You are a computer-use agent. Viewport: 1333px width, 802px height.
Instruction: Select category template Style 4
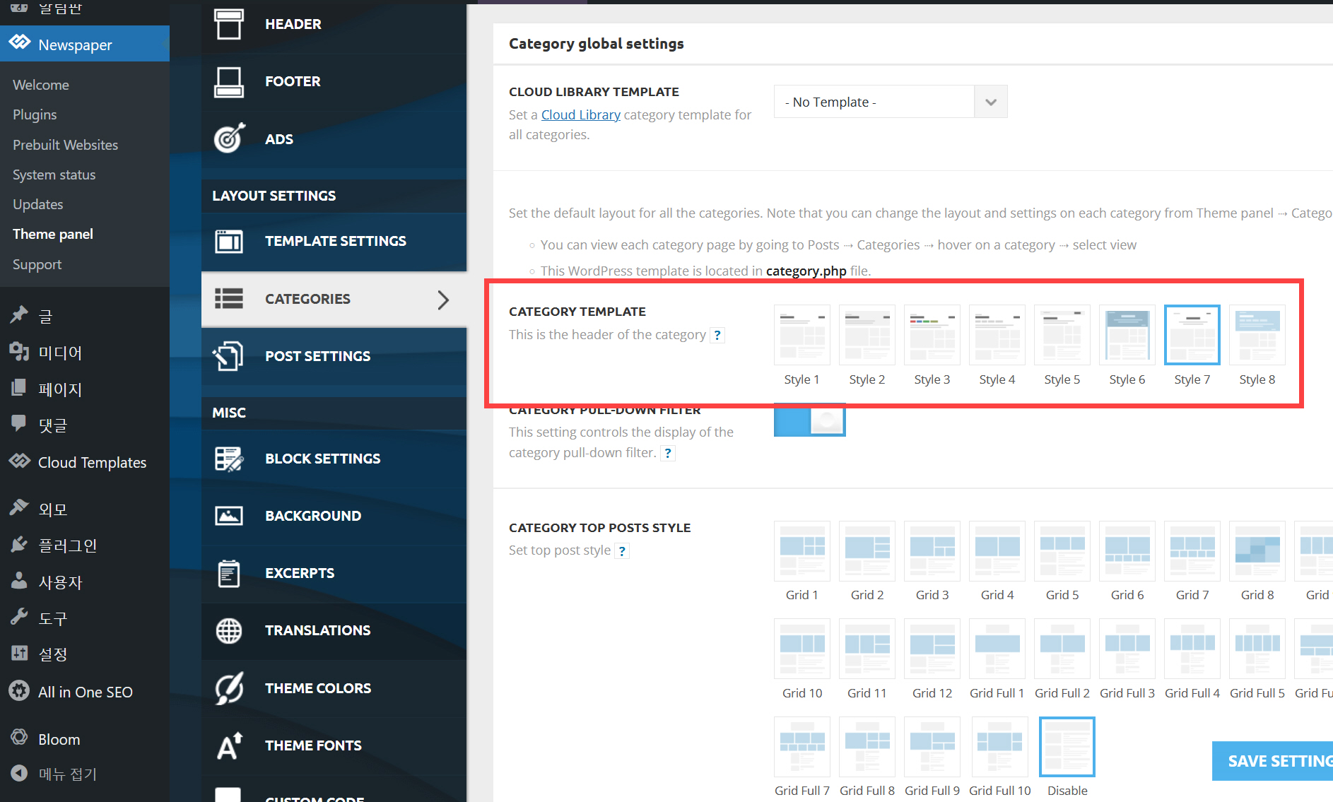pyautogui.click(x=997, y=335)
